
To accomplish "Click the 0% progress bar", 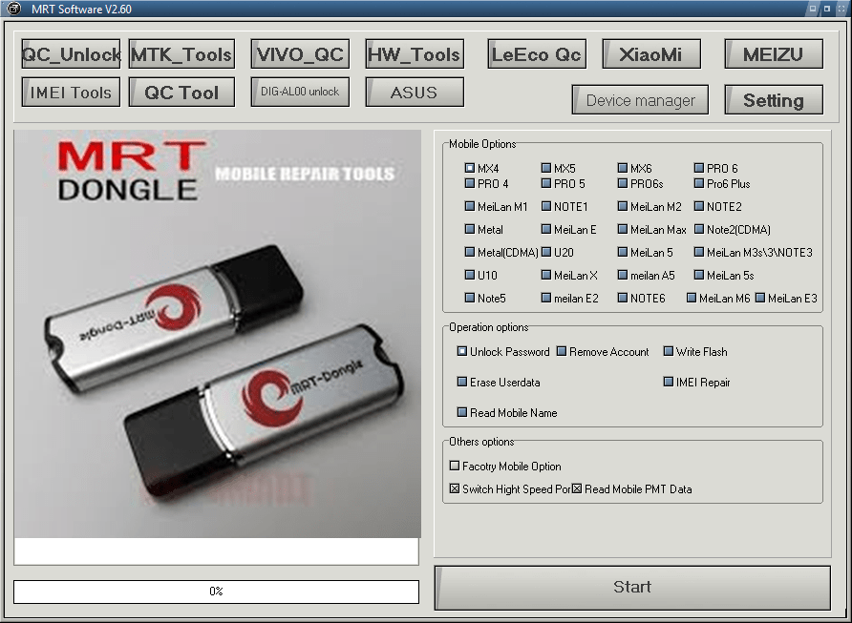I will tap(216, 591).
